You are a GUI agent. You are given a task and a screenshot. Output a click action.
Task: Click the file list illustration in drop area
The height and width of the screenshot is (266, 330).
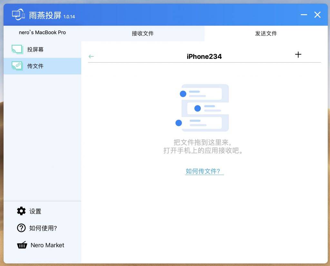pos(202,108)
